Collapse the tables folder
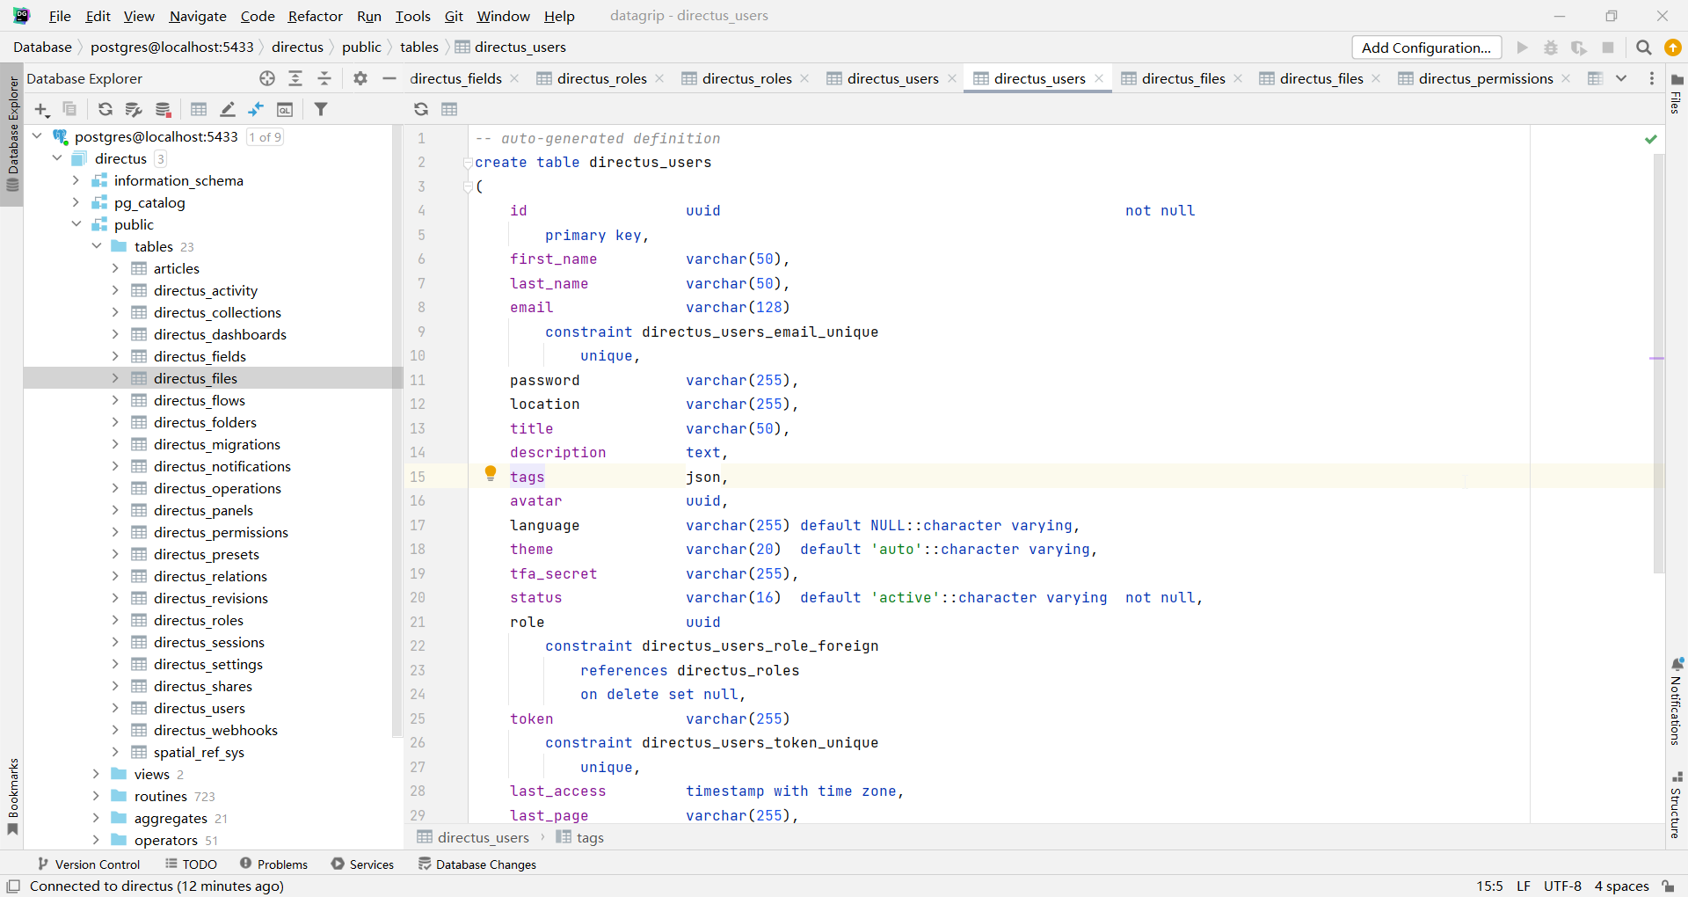The height and width of the screenshot is (897, 1688). pyautogui.click(x=96, y=246)
